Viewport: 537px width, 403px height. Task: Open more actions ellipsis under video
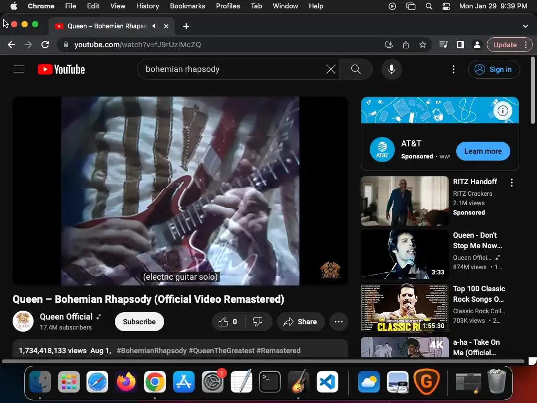coord(339,322)
